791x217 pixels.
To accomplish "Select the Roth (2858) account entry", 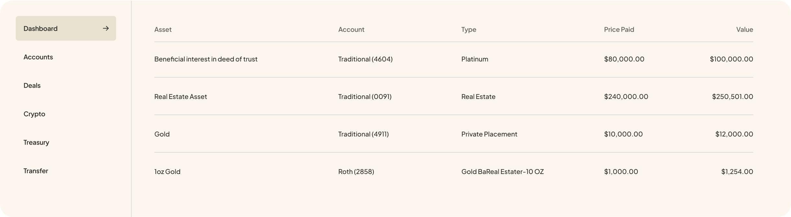I will pos(356,172).
